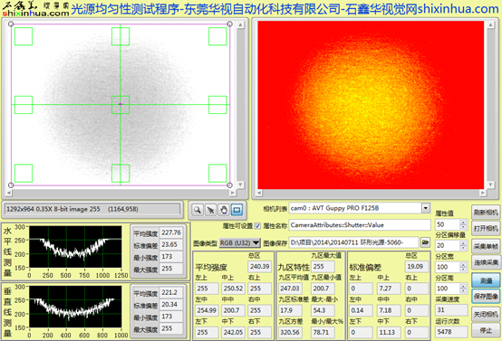Click the 停止 stop button

486,331
